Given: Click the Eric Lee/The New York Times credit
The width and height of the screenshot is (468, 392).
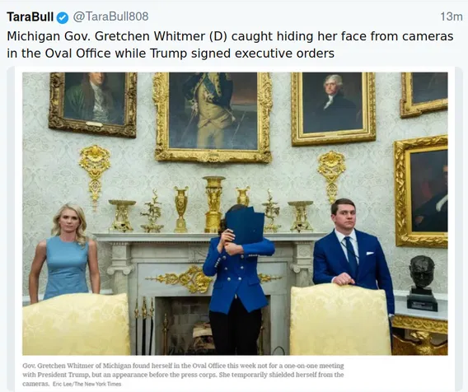Looking at the screenshot, I should click(87, 384).
